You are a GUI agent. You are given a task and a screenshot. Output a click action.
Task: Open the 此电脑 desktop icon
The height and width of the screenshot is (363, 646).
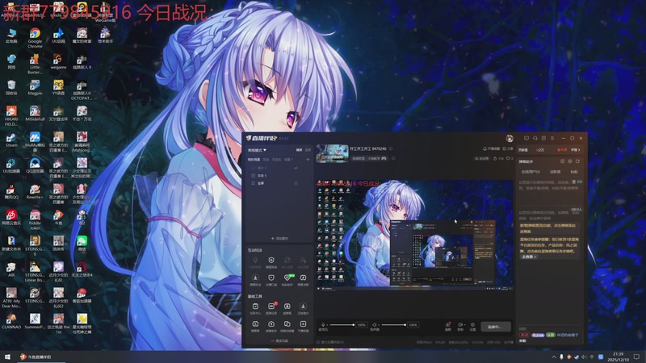click(11, 36)
